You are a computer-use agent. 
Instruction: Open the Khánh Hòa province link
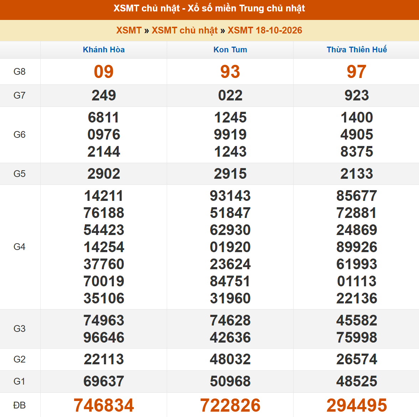pyautogui.click(x=104, y=50)
